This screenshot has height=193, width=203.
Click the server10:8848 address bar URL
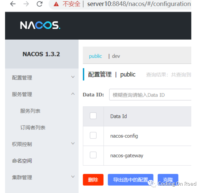[139, 4]
